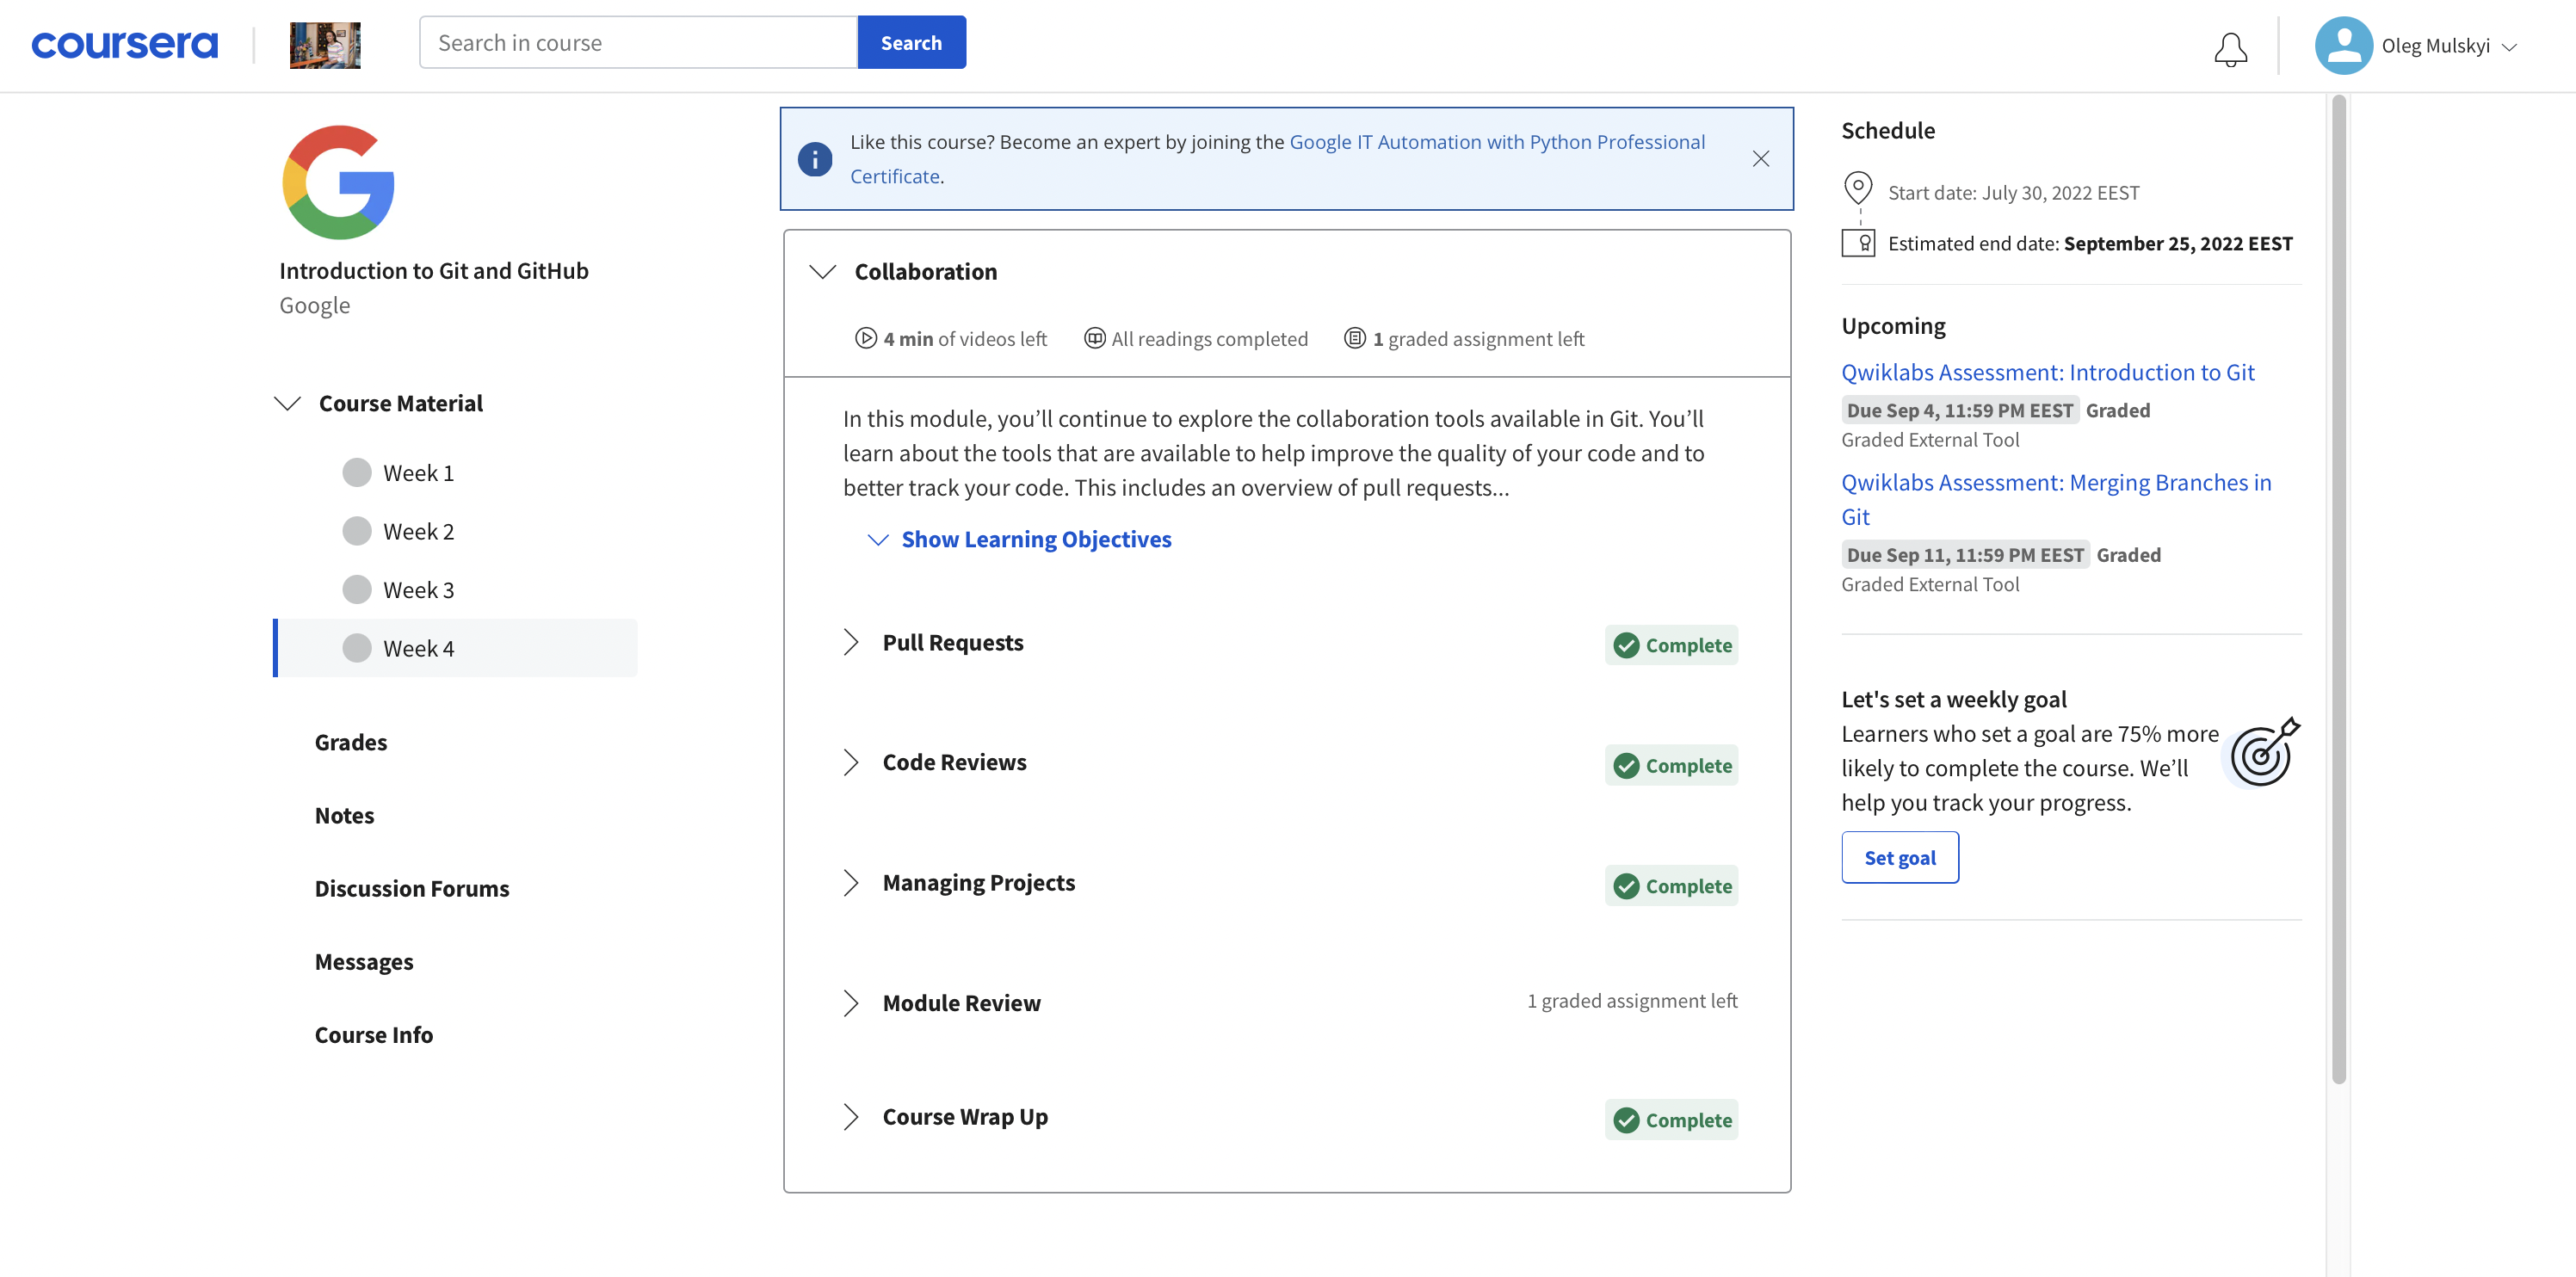Open notifications bell icon
2576x1277 pixels.
tap(2230, 48)
